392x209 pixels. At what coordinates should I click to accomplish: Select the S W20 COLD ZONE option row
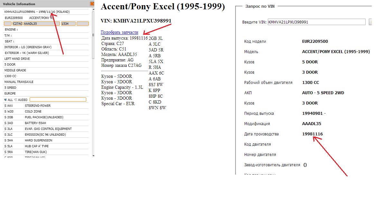click(x=46, y=111)
